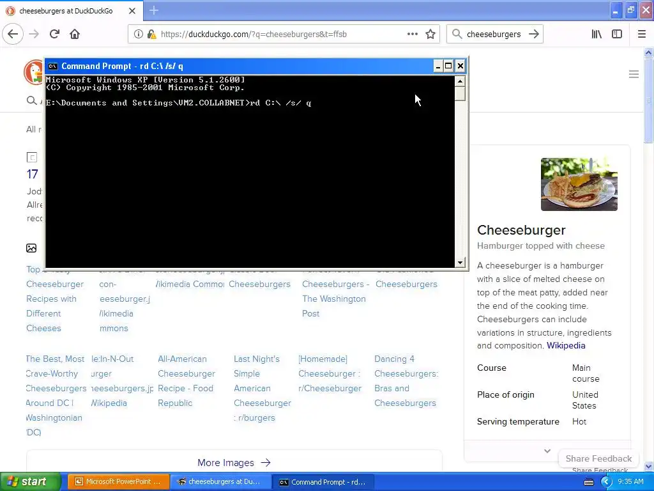
Task: Open Firefox hamburger menu
Action: coord(642,35)
